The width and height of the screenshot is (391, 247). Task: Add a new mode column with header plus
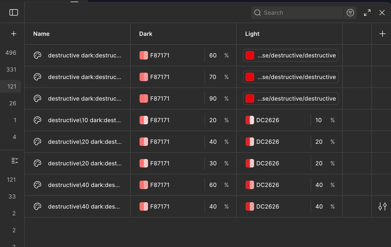click(382, 34)
